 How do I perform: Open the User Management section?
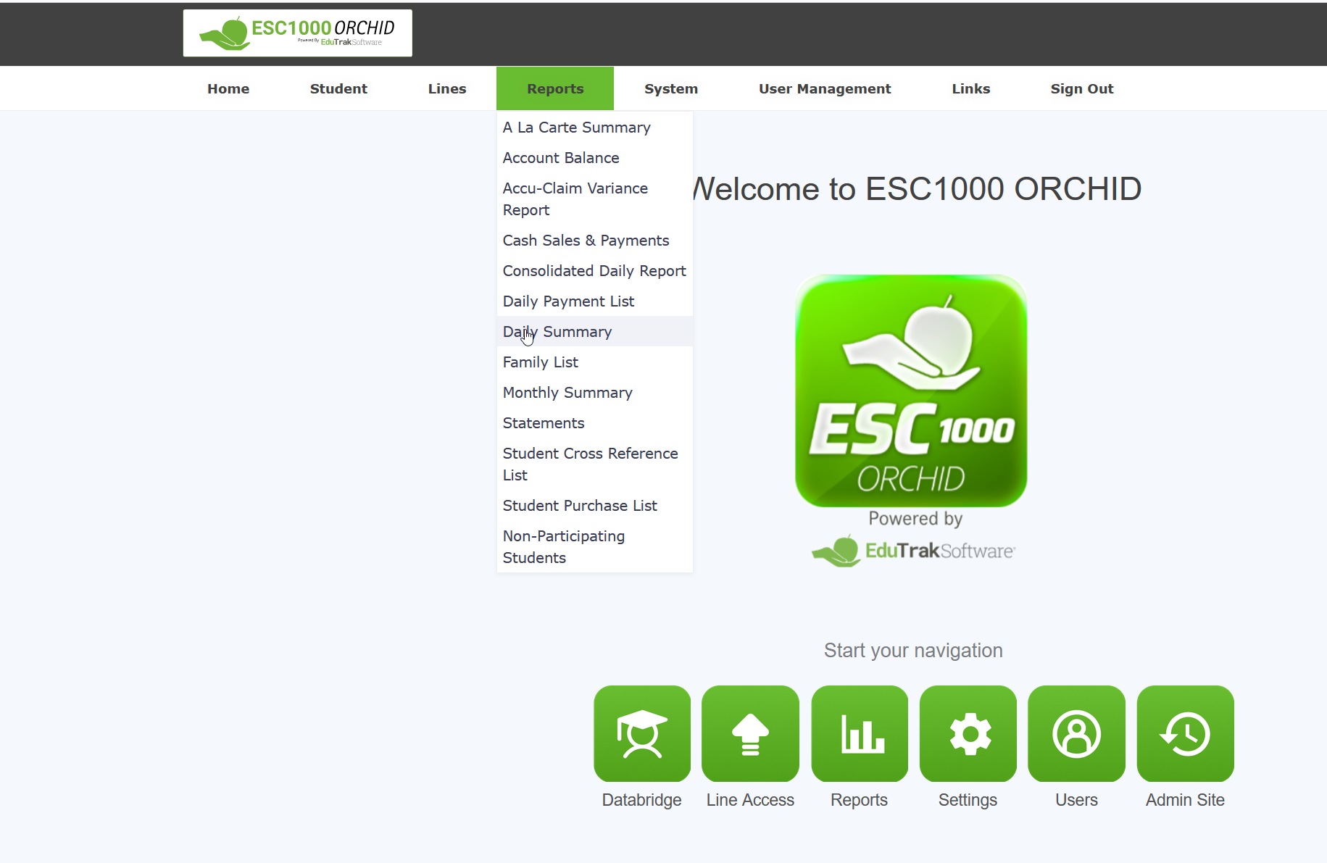(x=825, y=88)
